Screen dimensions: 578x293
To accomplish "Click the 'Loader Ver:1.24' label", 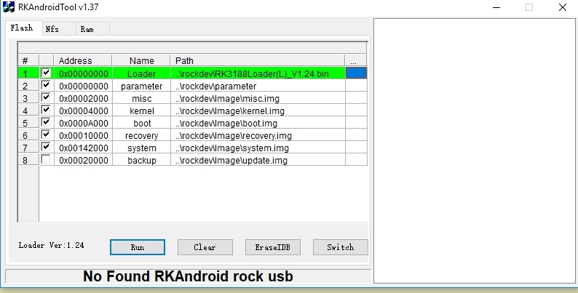I will (51, 245).
